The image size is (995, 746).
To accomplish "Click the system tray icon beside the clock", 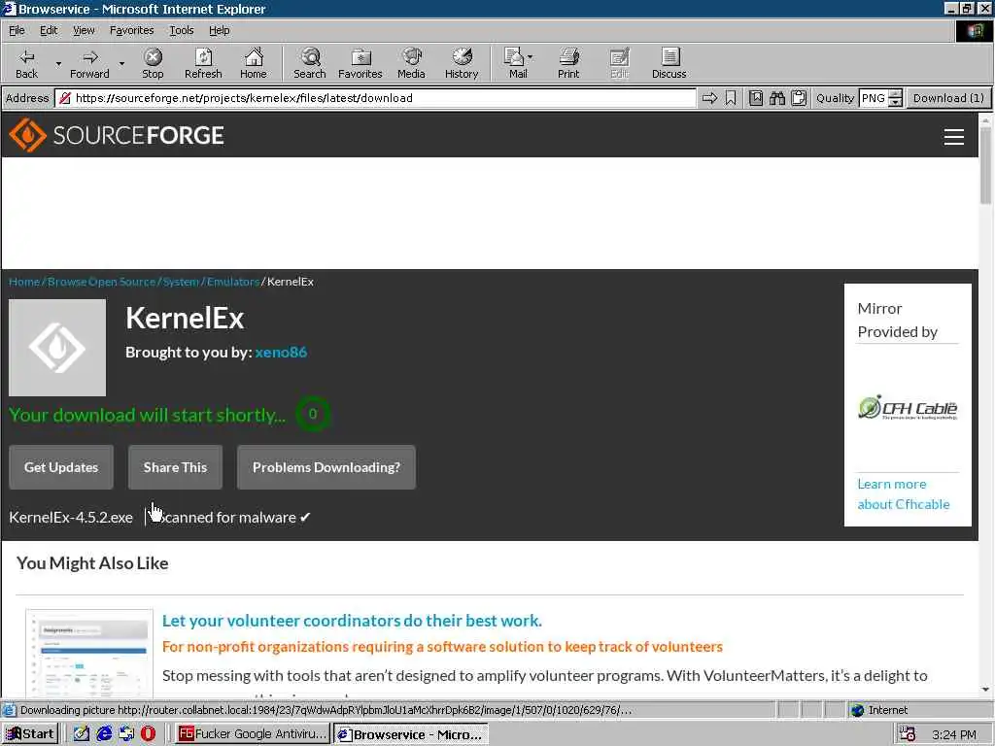I will point(908,734).
